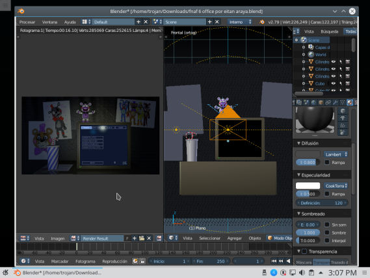This screenshot has height=278, width=370.
Task: Click the material preview sphere thumbnail
Action: [x=315, y=120]
